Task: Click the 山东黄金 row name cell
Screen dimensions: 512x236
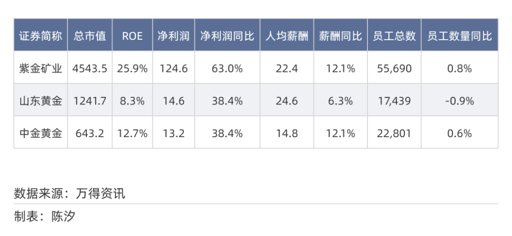Action: click(x=40, y=101)
